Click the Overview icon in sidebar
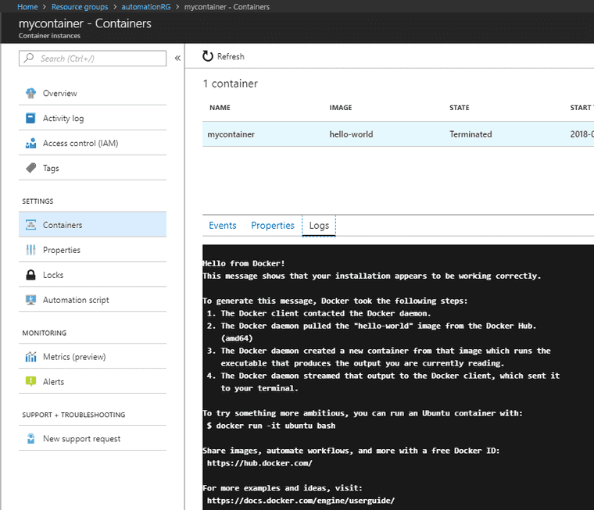Screen dimensions: 594x510 point(31,93)
